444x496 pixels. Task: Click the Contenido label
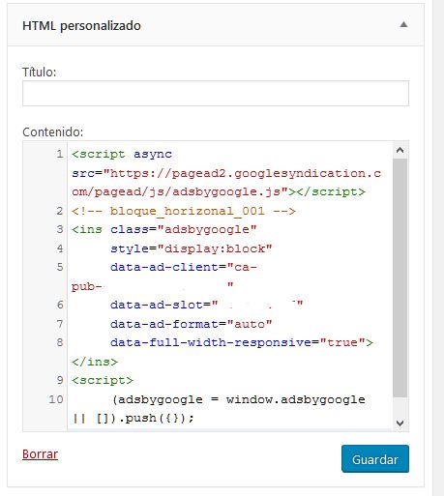click(x=53, y=132)
